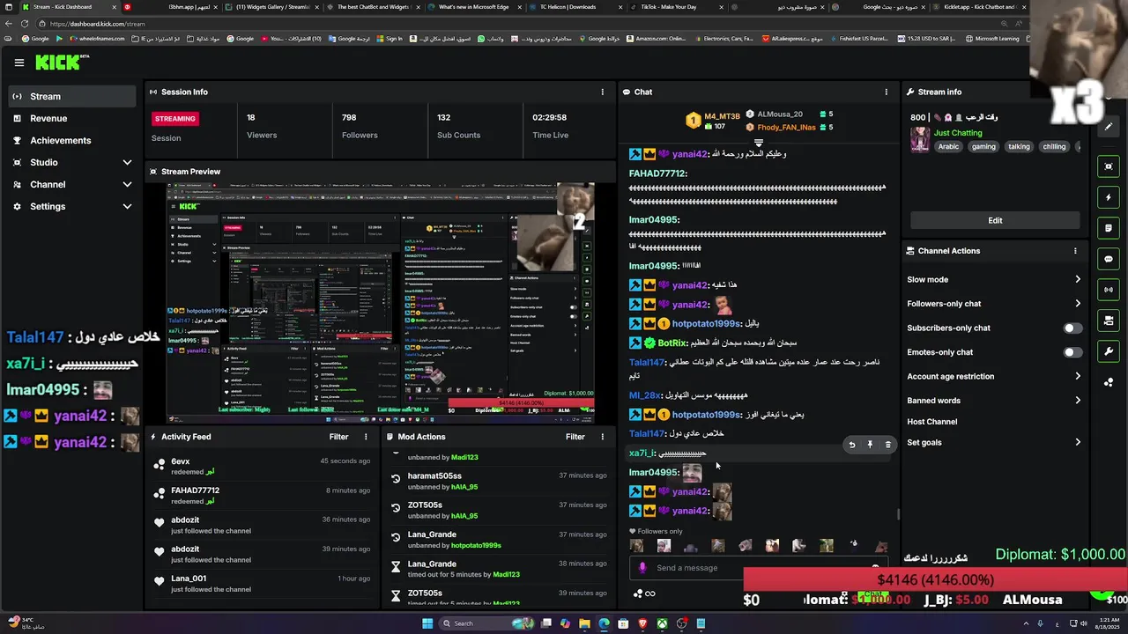Open the hamburger navigation menu
Image resolution: width=1128 pixels, height=634 pixels.
(19, 63)
